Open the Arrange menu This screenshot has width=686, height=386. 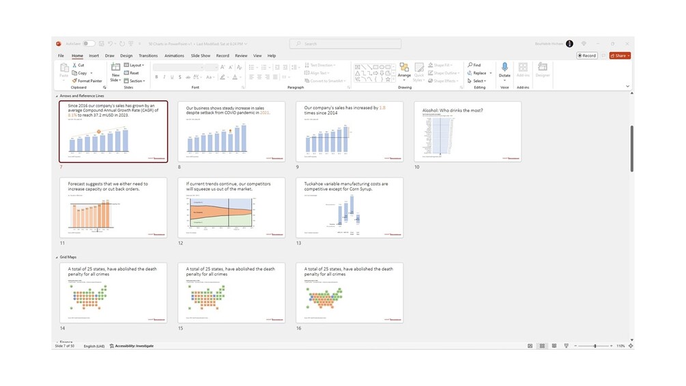click(x=404, y=70)
